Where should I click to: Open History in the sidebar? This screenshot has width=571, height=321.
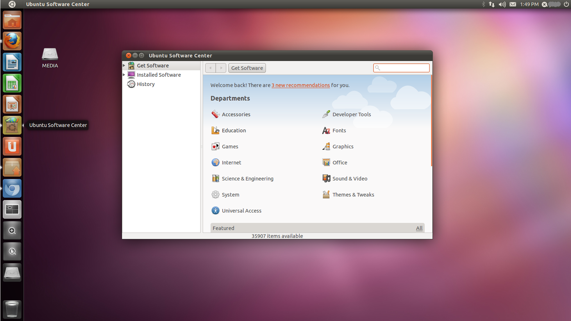(146, 84)
